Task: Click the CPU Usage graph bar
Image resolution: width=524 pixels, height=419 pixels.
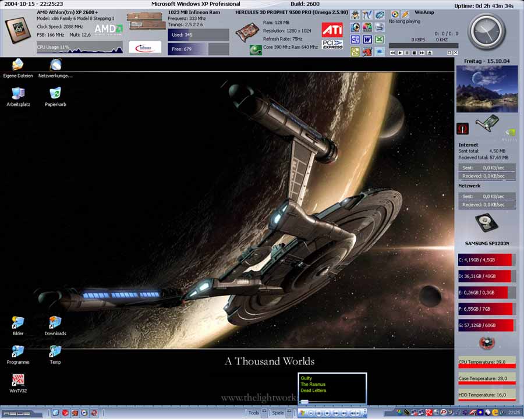Action: 80,48
